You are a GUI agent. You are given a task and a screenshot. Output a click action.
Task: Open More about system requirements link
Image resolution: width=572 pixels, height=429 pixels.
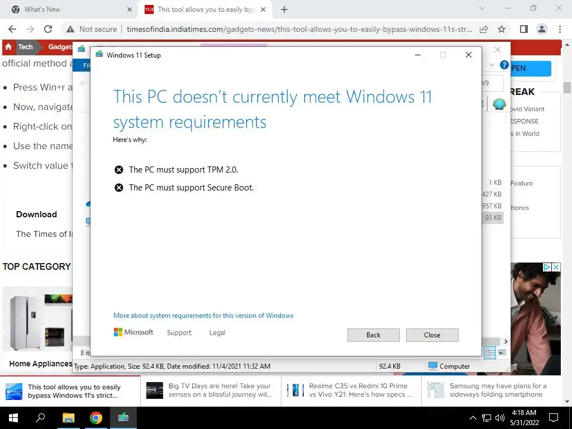tap(203, 316)
